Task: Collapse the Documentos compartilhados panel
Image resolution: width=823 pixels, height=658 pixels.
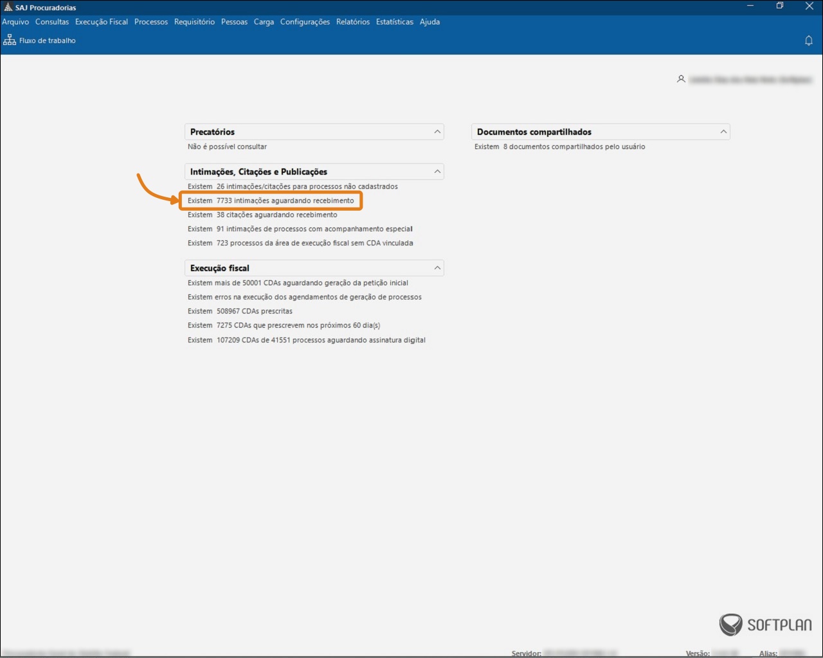Action: click(723, 132)
